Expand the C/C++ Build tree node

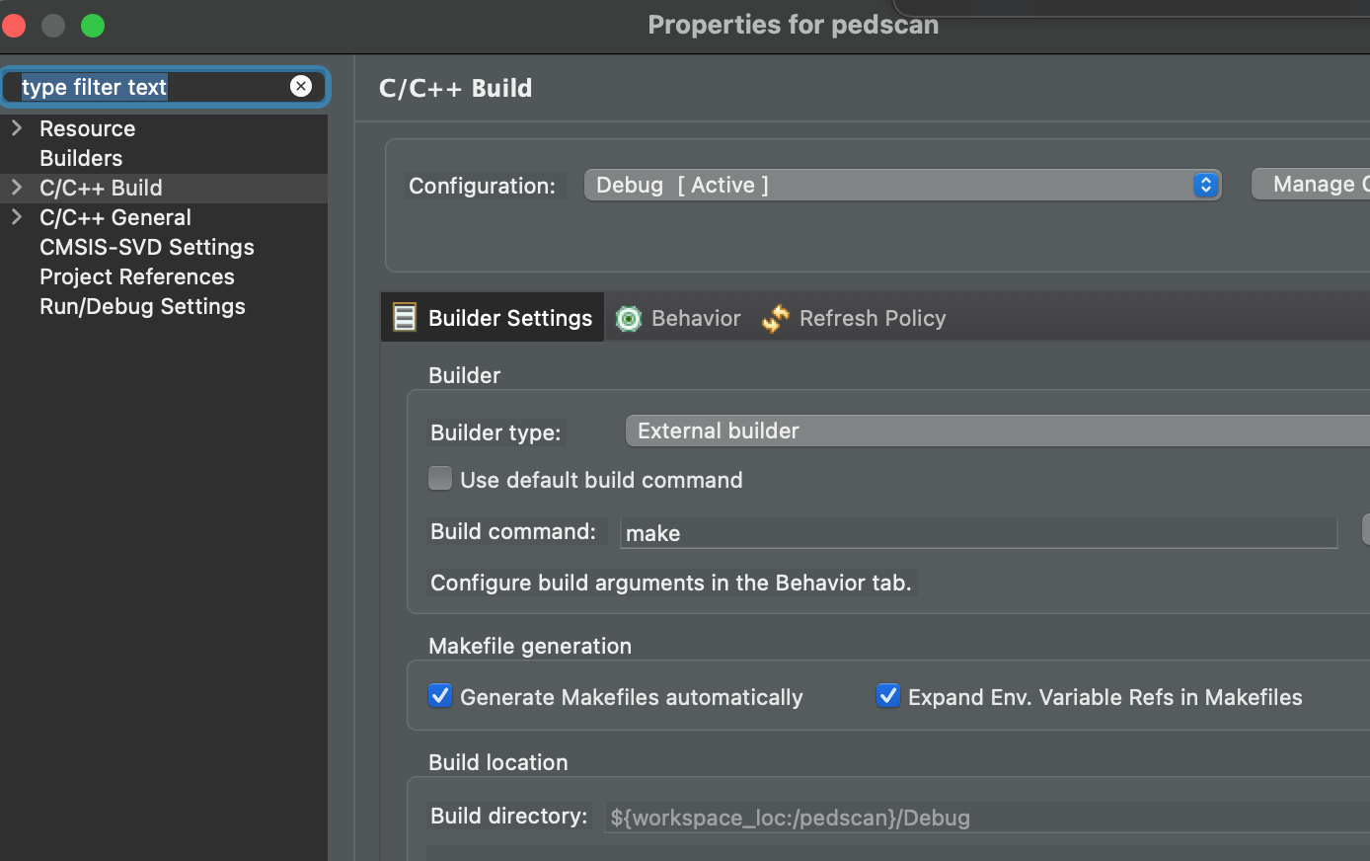pyautogui.click(x=17, y=187)
